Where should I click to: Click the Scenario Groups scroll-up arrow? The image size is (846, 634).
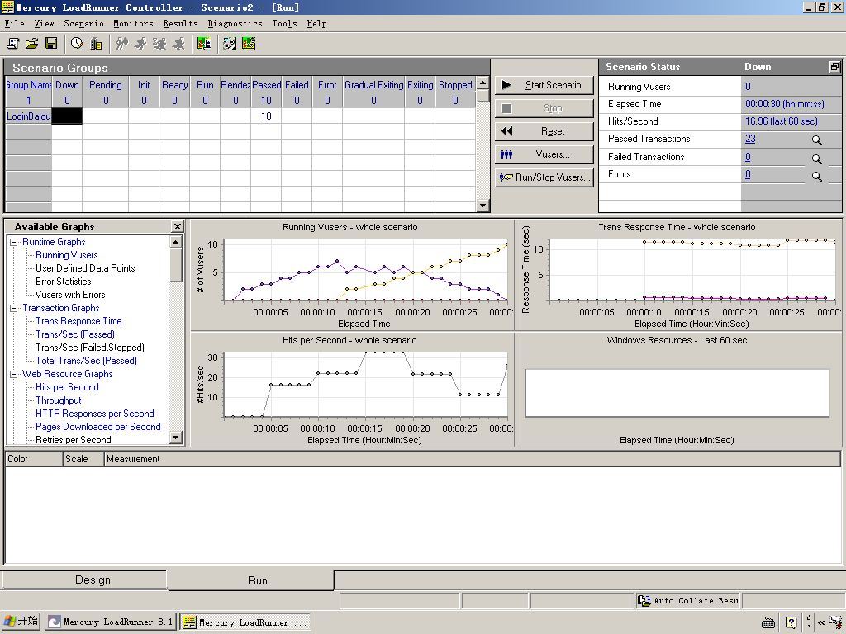point(482,83)
